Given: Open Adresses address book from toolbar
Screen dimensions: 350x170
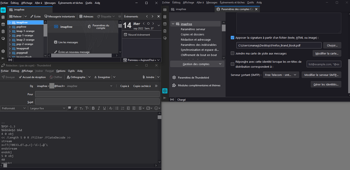Looking at the screenshot, I should (x=86, y=16).
